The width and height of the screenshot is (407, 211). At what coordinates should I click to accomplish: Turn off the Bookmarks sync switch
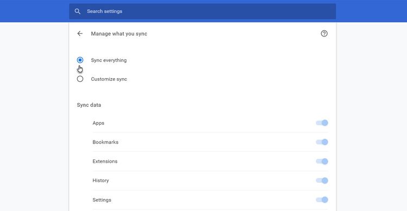pos(322,142)
